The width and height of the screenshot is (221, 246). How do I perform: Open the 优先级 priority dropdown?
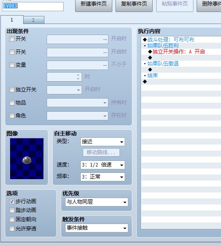click(x=97, y=202)
